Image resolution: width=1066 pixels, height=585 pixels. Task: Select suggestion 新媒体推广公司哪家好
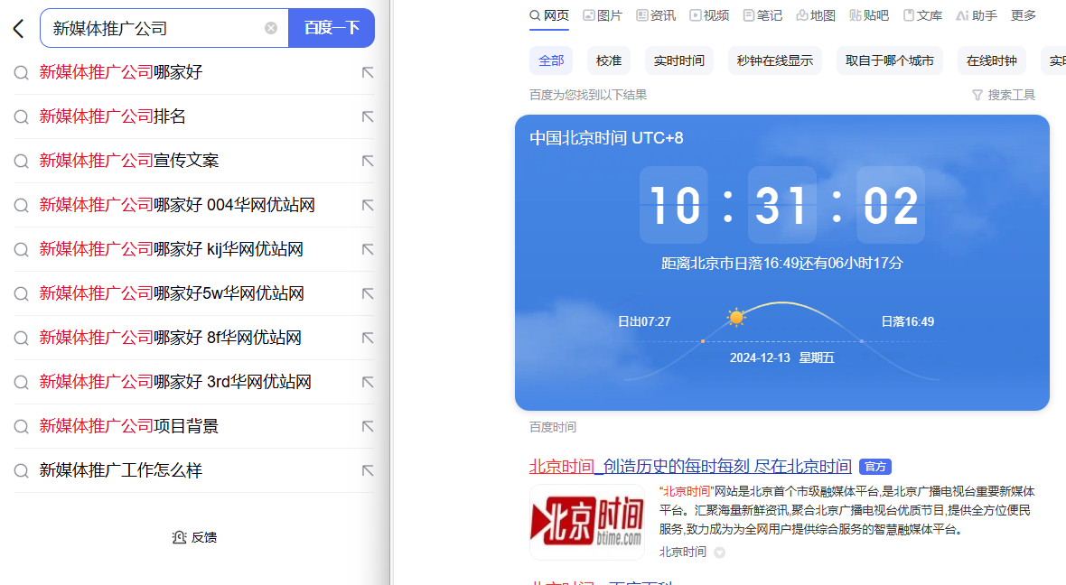pyautogui.click(x=193, y=72)
